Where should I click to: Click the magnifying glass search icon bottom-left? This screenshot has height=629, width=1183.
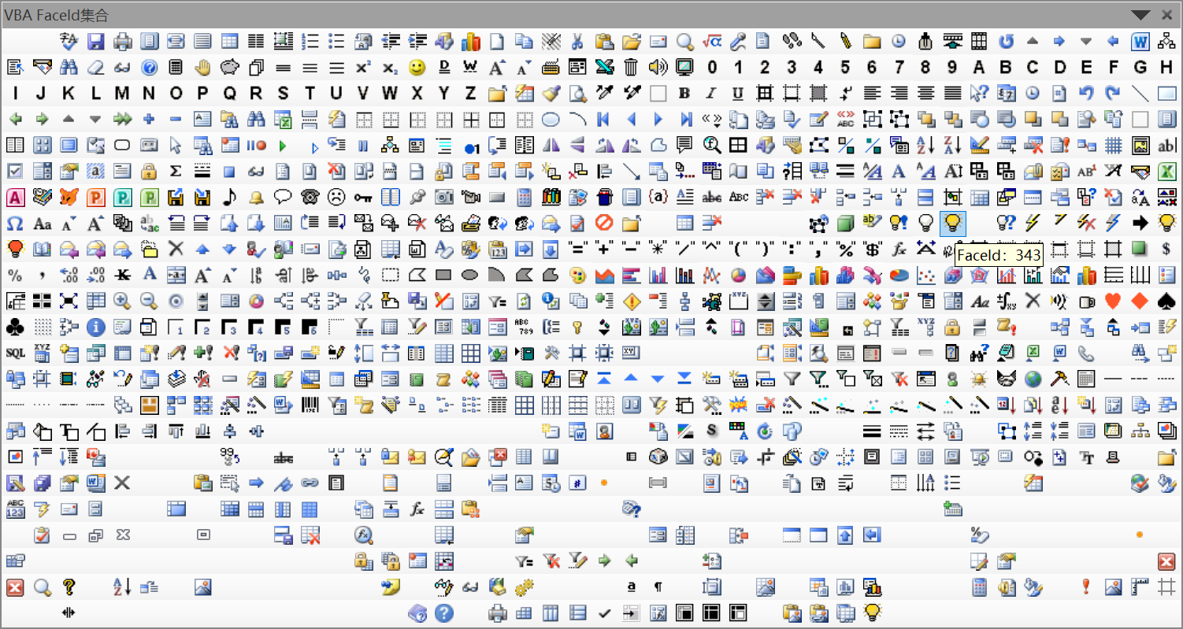[42, 586]
